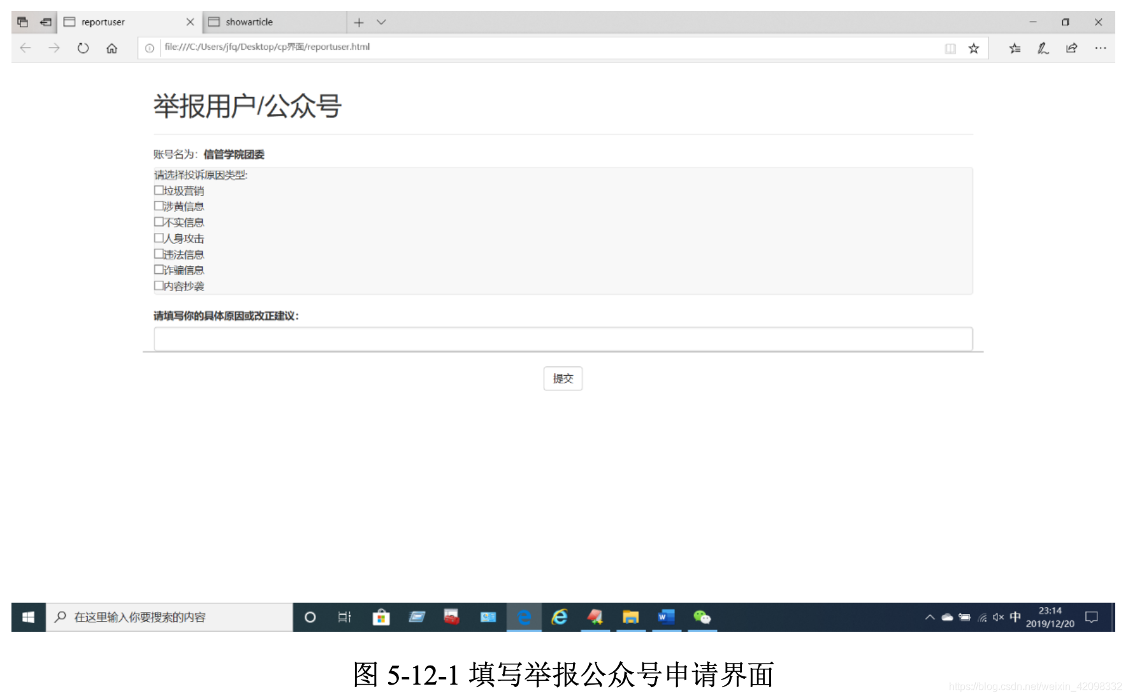Open the network tray icon

[982, 617]
